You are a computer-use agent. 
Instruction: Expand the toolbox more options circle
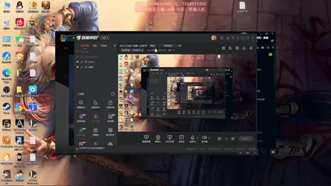coord(113,94)
